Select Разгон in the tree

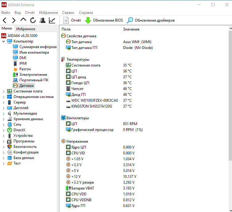[x=25, y=69]
